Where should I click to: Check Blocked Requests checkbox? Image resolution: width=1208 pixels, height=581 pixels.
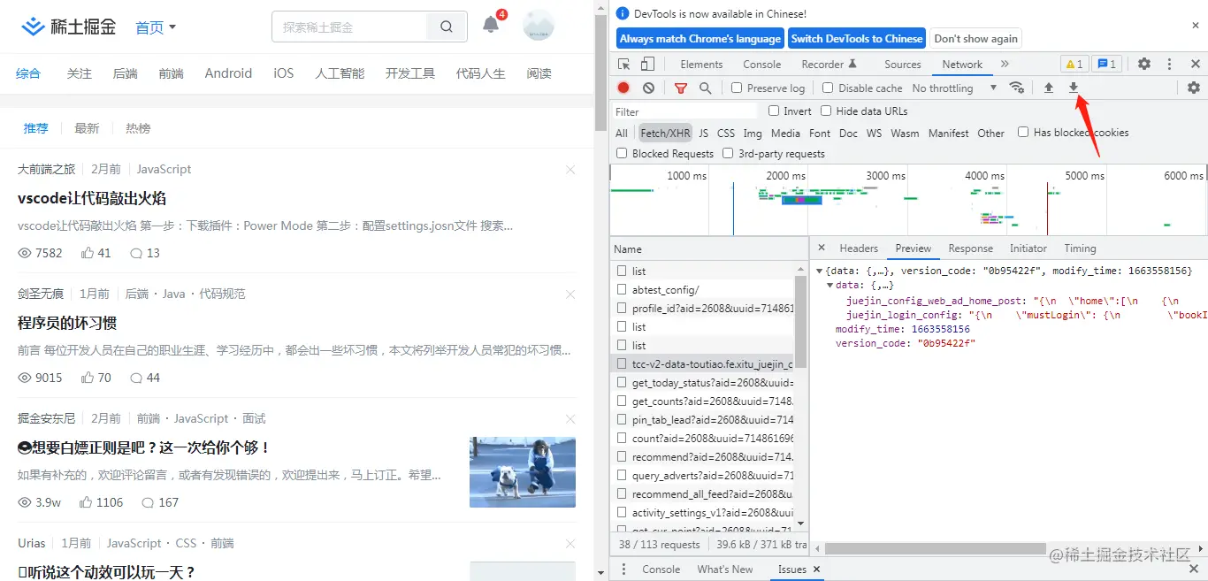pyautogui.click(x=622, y=153)
